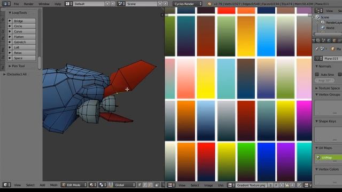Delete screen layout with X button

[113, 4]
